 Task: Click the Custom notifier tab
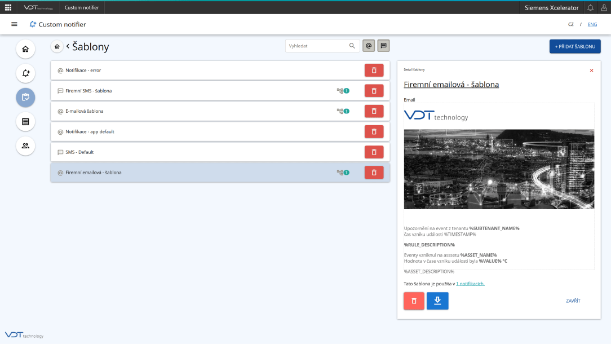[81, 7]
